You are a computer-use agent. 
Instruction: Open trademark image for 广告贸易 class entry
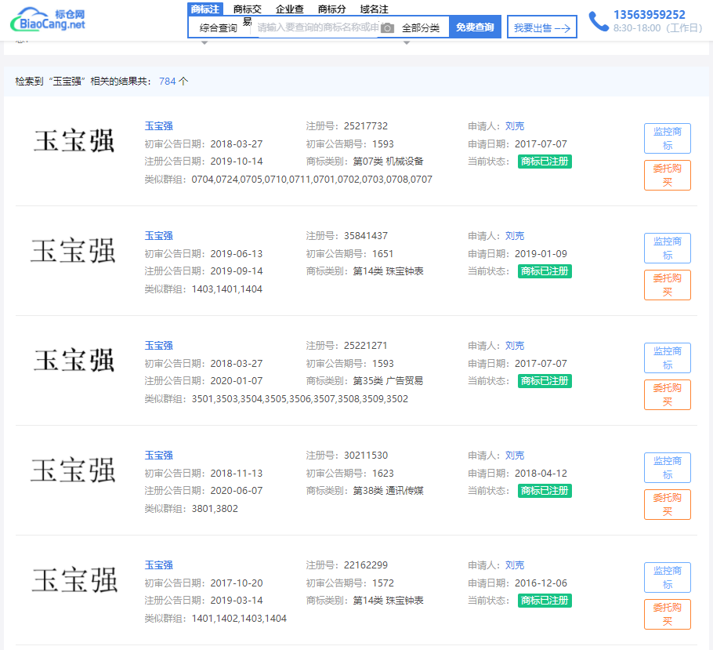(74, 361)
